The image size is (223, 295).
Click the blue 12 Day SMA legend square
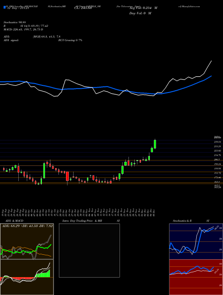click(4, 8)
